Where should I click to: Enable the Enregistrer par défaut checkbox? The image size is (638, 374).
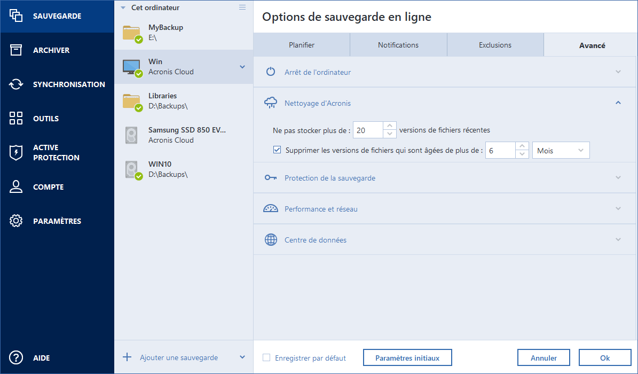tap(266, 358)
